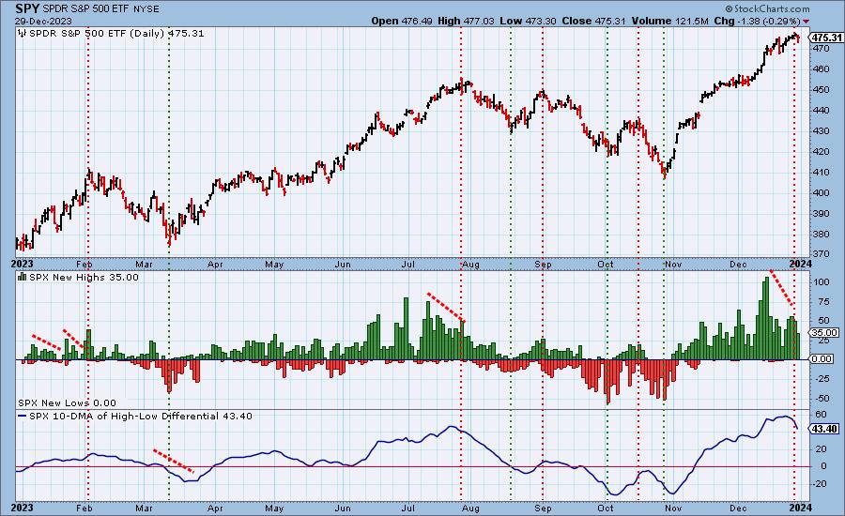
Task: Click the -50 label on New Lows axis
Action: (821, 399)
